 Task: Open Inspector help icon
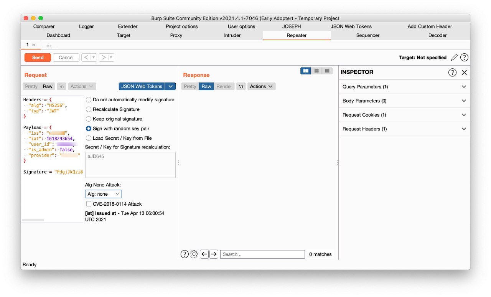[x=452, y=72]
